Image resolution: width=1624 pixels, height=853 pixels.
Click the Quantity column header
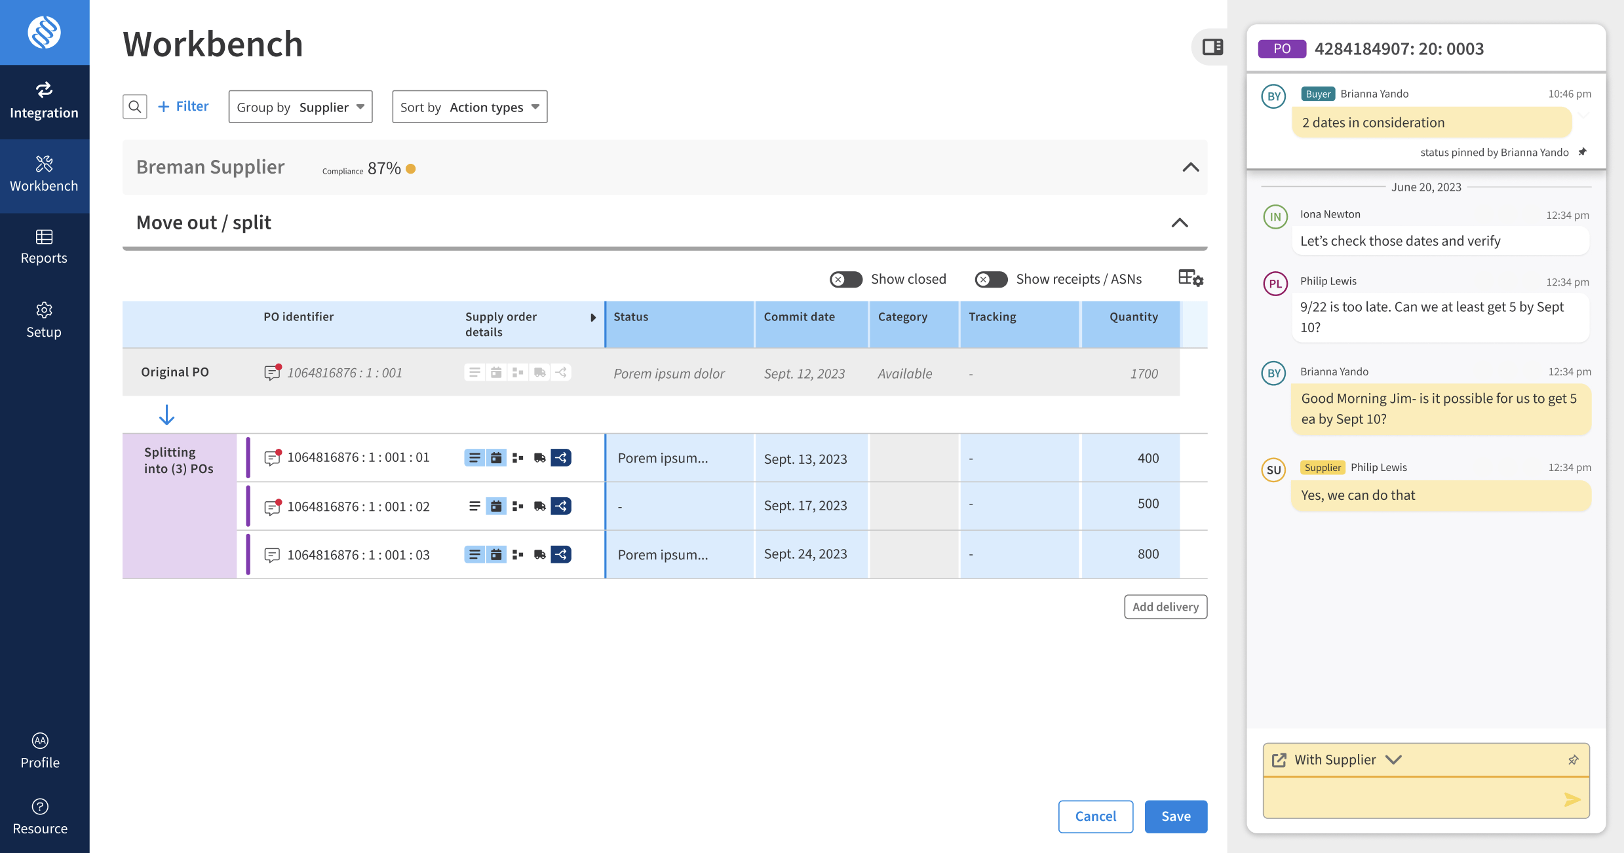click(x=1131, y=324)
